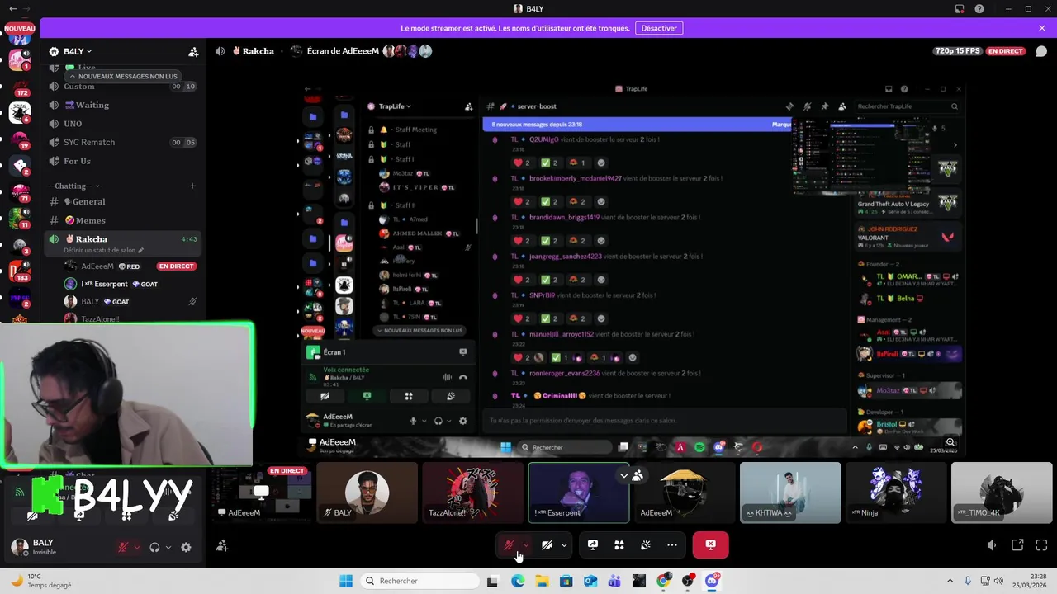Open more options in call controls
Image resolution: width=1057 pixels, height=594 pixels.
pyautogui.click(x=672, y=545)
